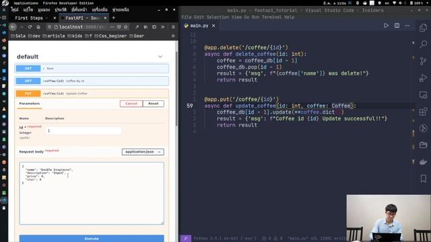Open Remote Explorer view in VS Code
This screenshot has height=242, width=431.
(423, 95)
